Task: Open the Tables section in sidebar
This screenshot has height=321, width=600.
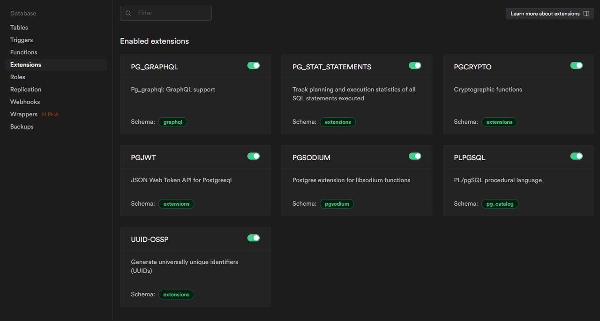Action: (x=19, y=27)
